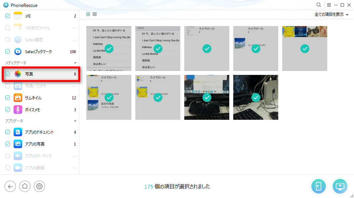This screenshot has height=198, width=354.
Task: Open the Safariブックマーク category
Action: 38,51
